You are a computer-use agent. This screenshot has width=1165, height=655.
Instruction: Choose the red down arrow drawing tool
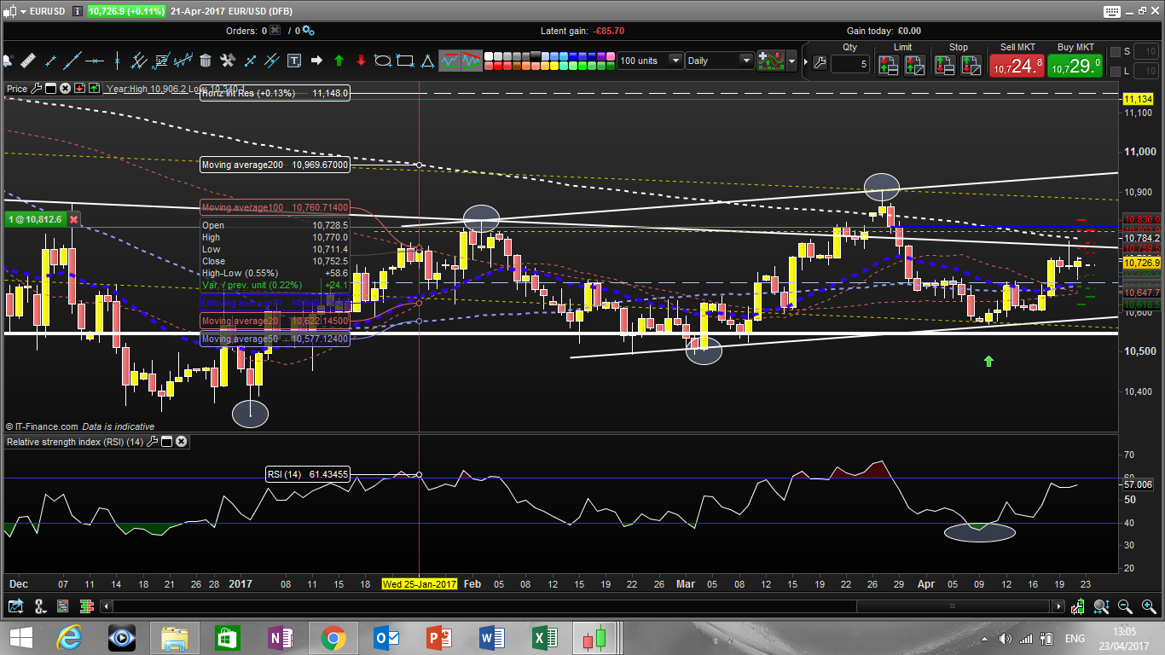(x=361, y=61)
